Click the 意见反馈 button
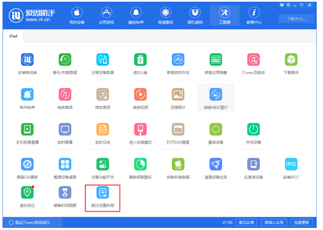Viewport: 323px width, 230px height. 246,222
